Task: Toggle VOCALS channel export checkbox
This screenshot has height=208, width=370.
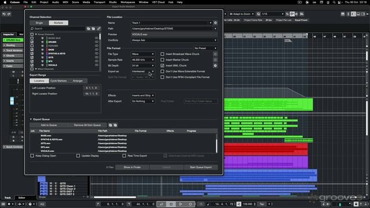Action: (x=32, y=65)
